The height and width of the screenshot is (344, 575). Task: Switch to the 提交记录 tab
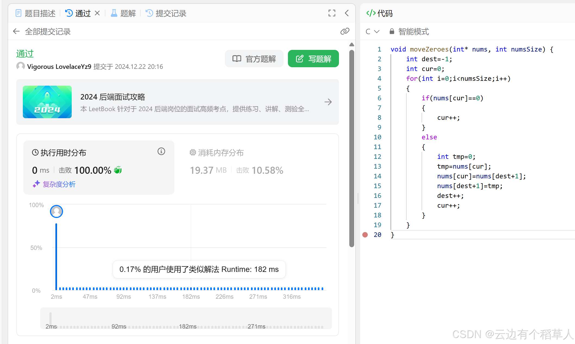pyautogui.click(x=166, y=13)
